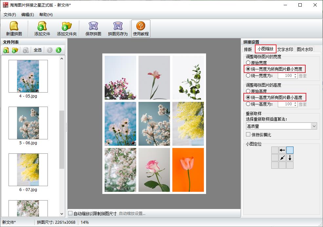Click the file list scrollbar down arrow
323x227 pixels.
pyautogui.click(x=62, y=214)
